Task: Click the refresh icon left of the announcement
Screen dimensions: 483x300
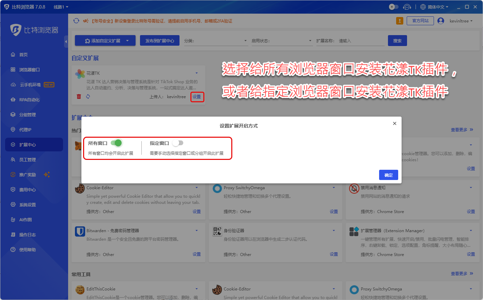Action: pyautogui.click(x=76, y=21)
